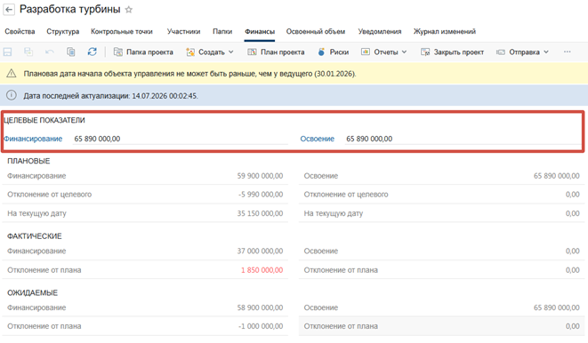Screen dimensions: 588x343
Task: Expand the Отчеты dropdown
Action: pos(383,52)
